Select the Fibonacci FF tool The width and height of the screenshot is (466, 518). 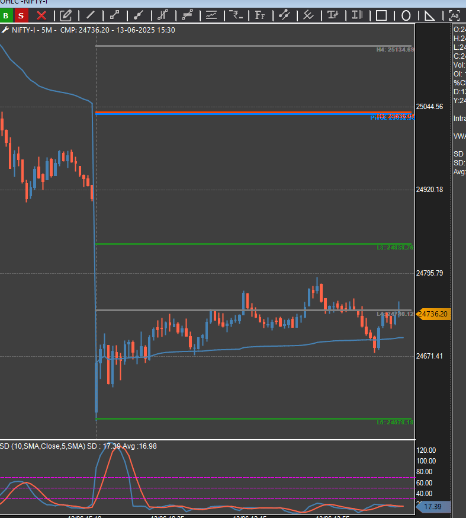click(x=260, y=15)
